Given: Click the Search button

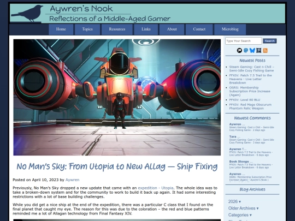Looking at the screenshot, I should pos(270,41).
